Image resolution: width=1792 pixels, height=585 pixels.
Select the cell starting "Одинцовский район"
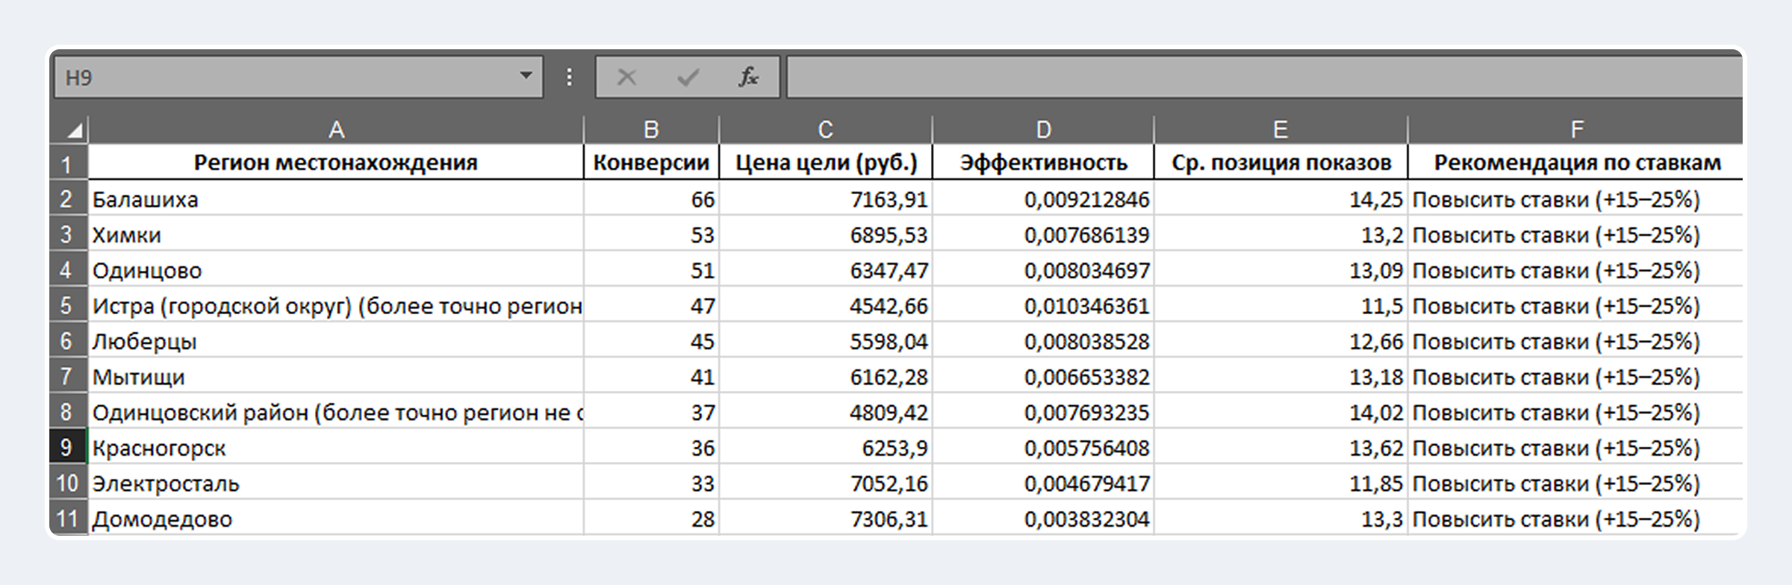click(336, 412)
